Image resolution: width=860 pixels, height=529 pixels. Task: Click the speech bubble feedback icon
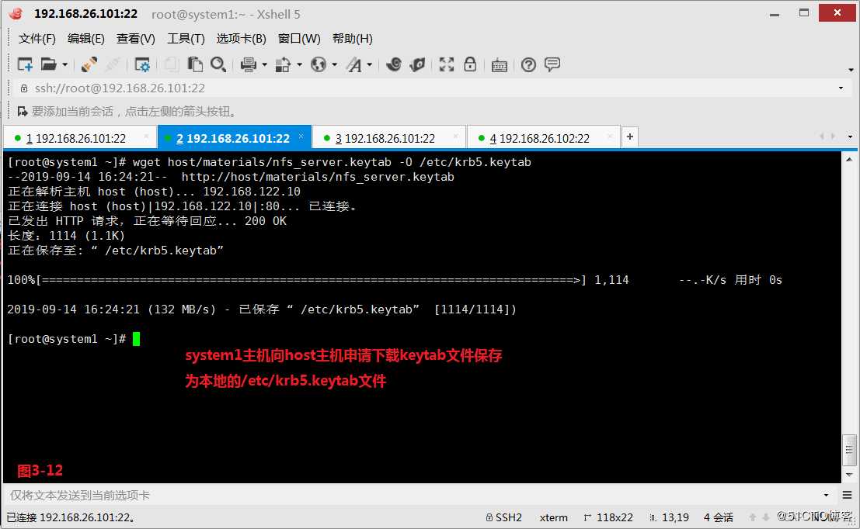coord(552,64)
